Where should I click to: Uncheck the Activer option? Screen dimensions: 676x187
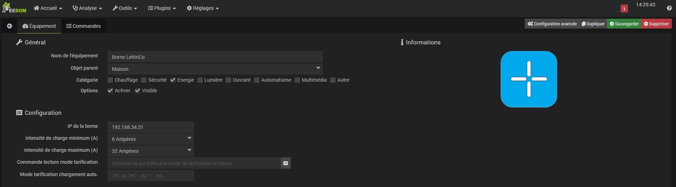(110, 91)
